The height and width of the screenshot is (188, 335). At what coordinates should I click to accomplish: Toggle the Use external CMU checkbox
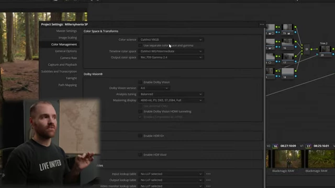[x=140, y=106]
